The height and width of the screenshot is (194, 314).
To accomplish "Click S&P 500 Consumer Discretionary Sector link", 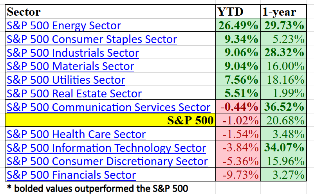I will pyautogui.click(x=107, y=161).
